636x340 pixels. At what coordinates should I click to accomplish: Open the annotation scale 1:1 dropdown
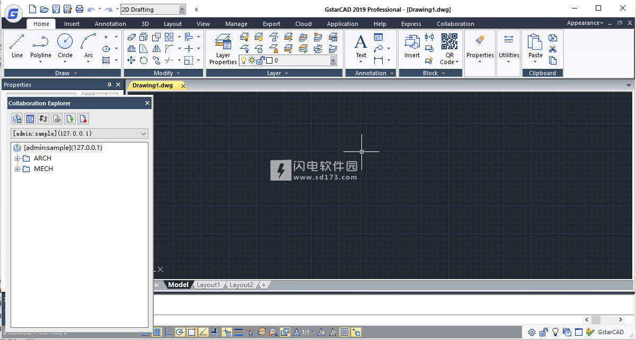click(x=308, y=332)
